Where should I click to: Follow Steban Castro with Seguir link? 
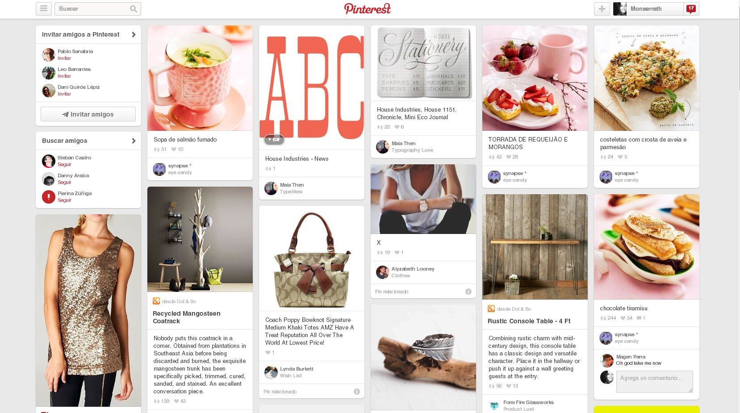pos(64,164)
